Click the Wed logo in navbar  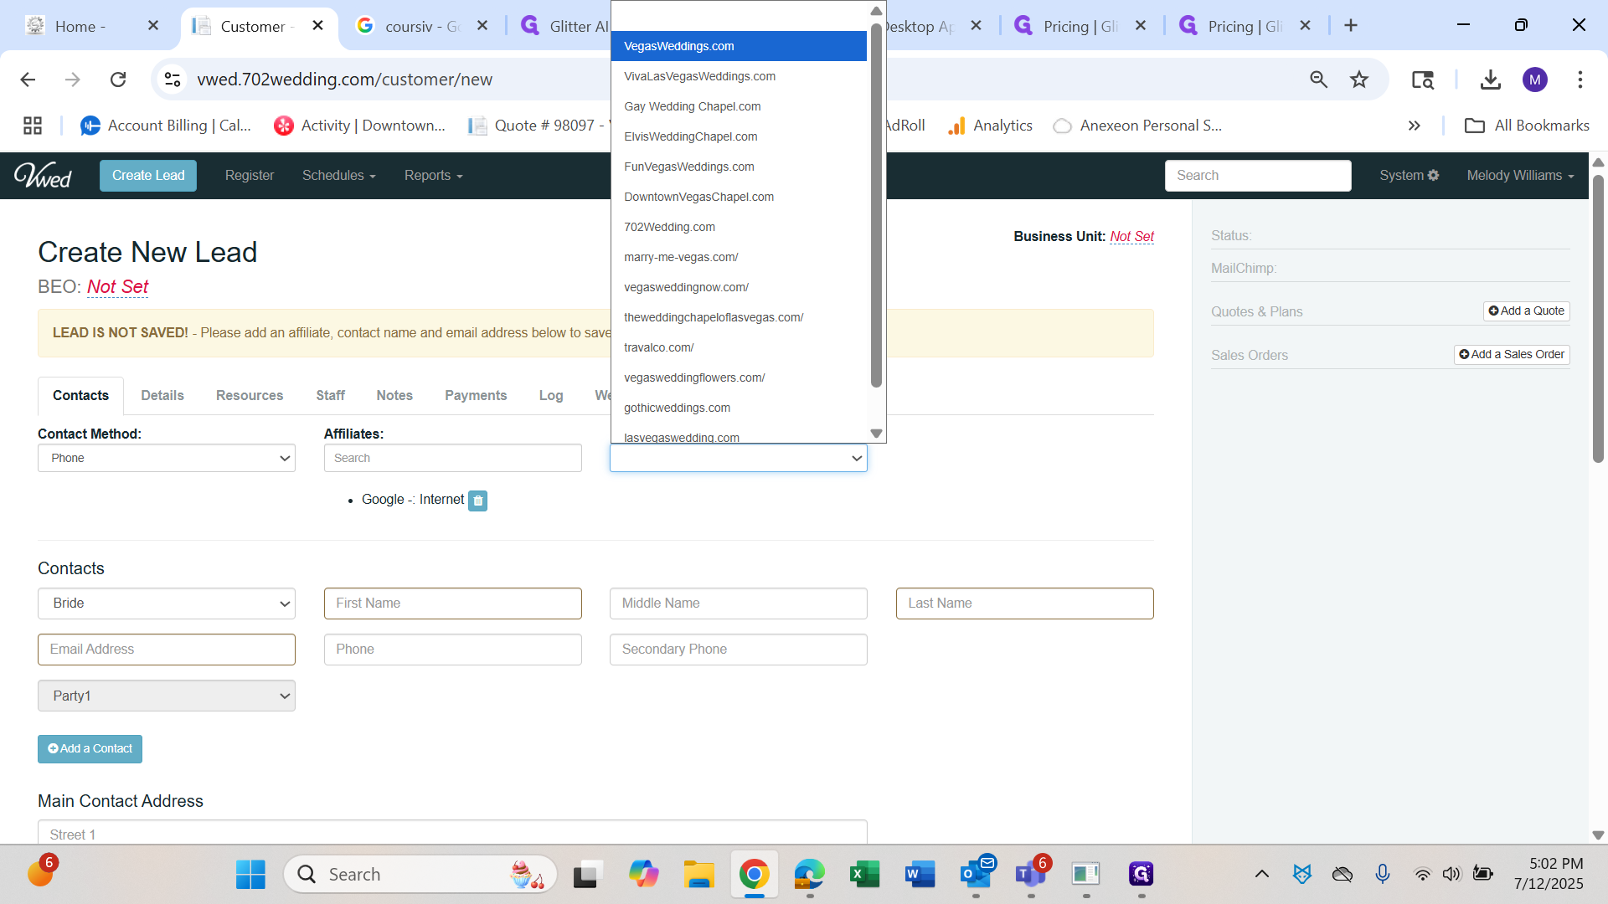(x=43, y=175)
